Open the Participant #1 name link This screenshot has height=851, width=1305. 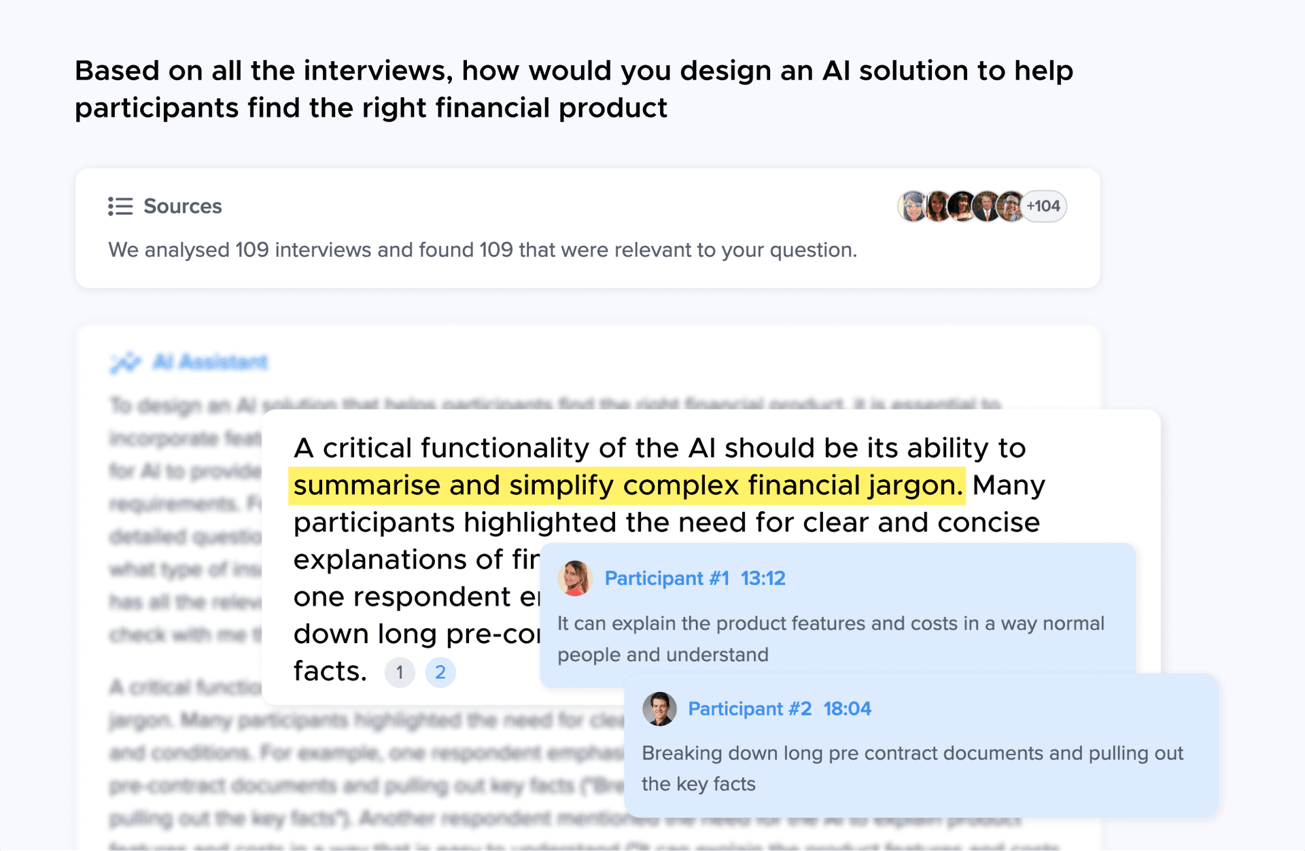[666, 578]
